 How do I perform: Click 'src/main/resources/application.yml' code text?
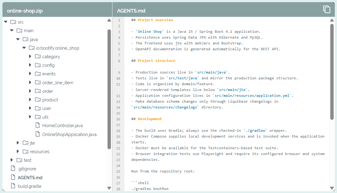[x=252, y=96]
